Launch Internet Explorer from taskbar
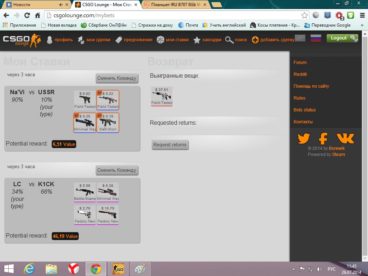 pyautogui.click(x=29, y=269)
